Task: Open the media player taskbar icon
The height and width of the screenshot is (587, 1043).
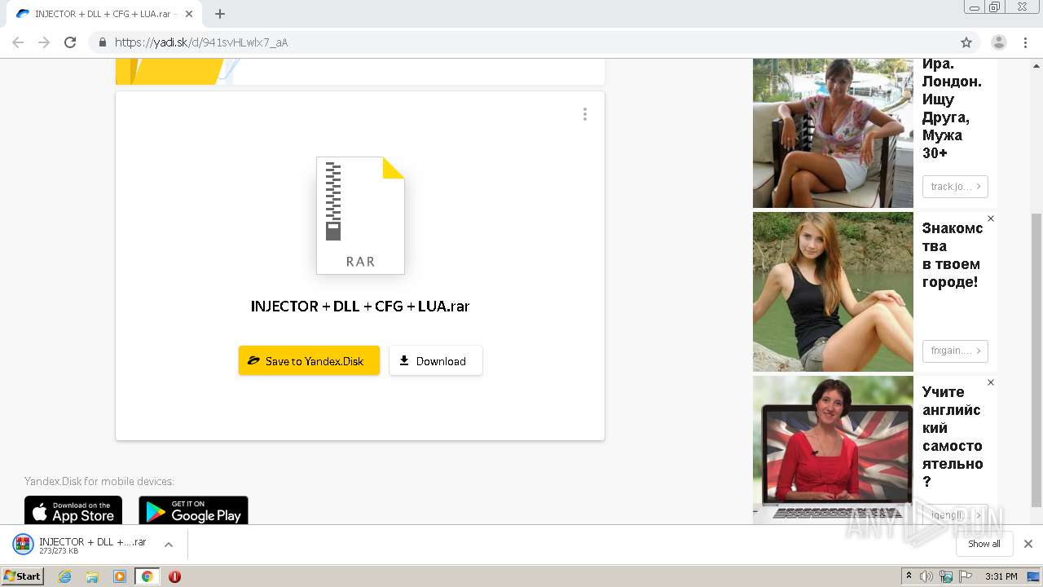Action: pos(120,576)
